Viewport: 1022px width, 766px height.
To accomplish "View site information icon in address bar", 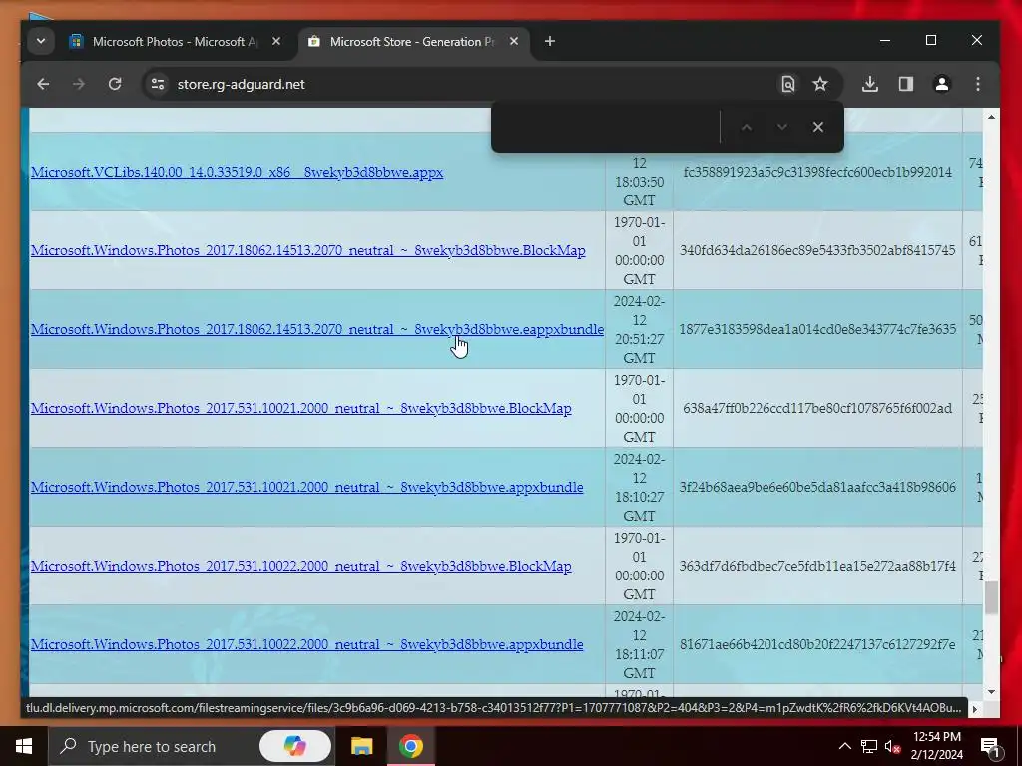I will click(158, 84).
